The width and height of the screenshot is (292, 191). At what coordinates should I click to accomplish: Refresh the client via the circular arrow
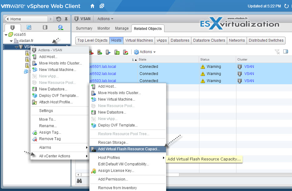point(286,6)
